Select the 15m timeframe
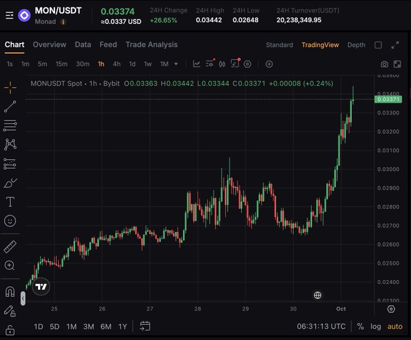411x340 pixels. 61,64
